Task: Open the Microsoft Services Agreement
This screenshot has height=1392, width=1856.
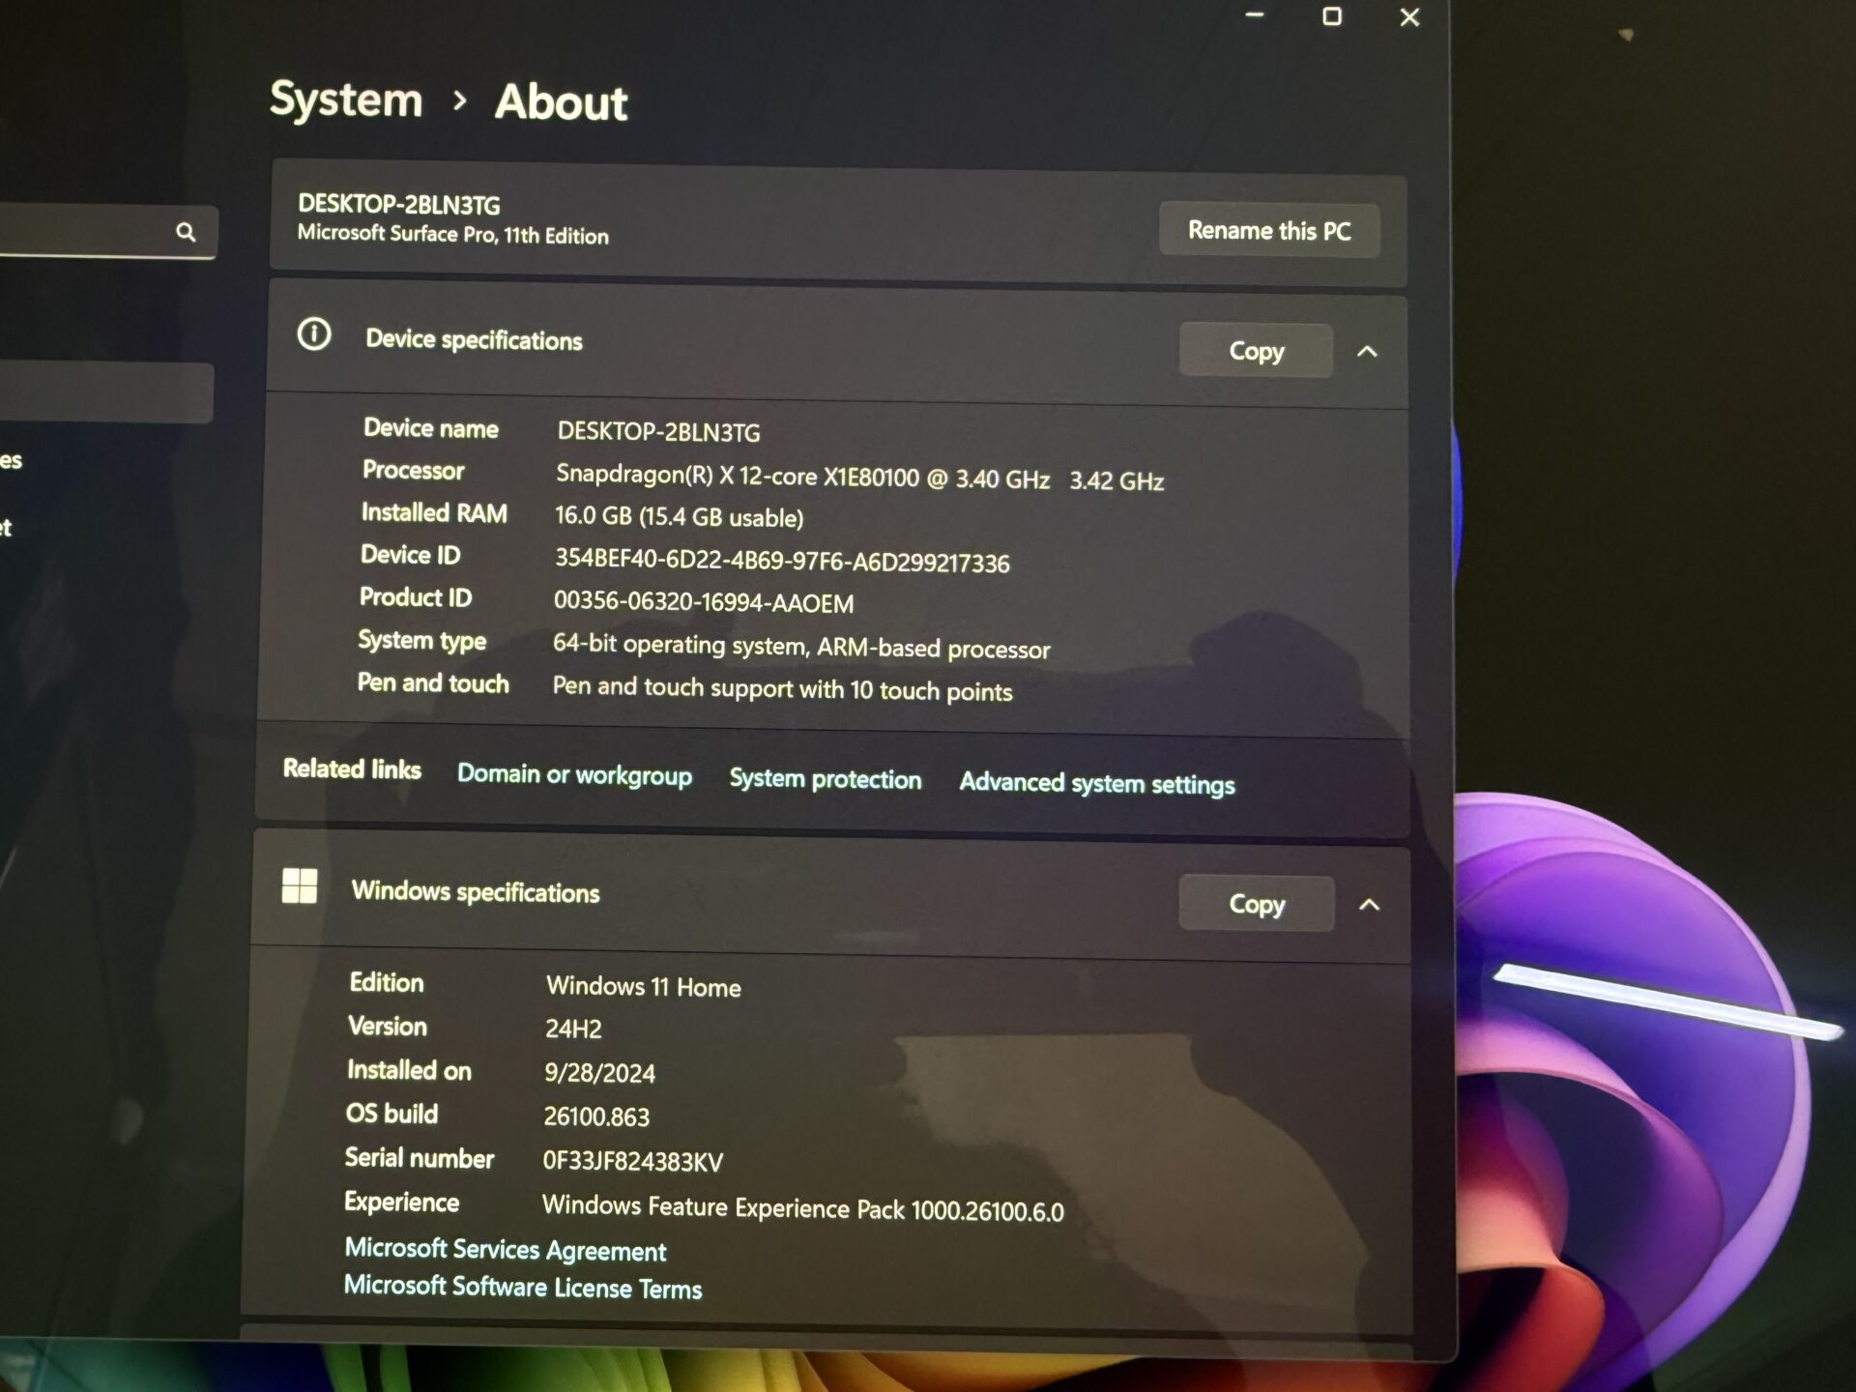Action: 504,1249
